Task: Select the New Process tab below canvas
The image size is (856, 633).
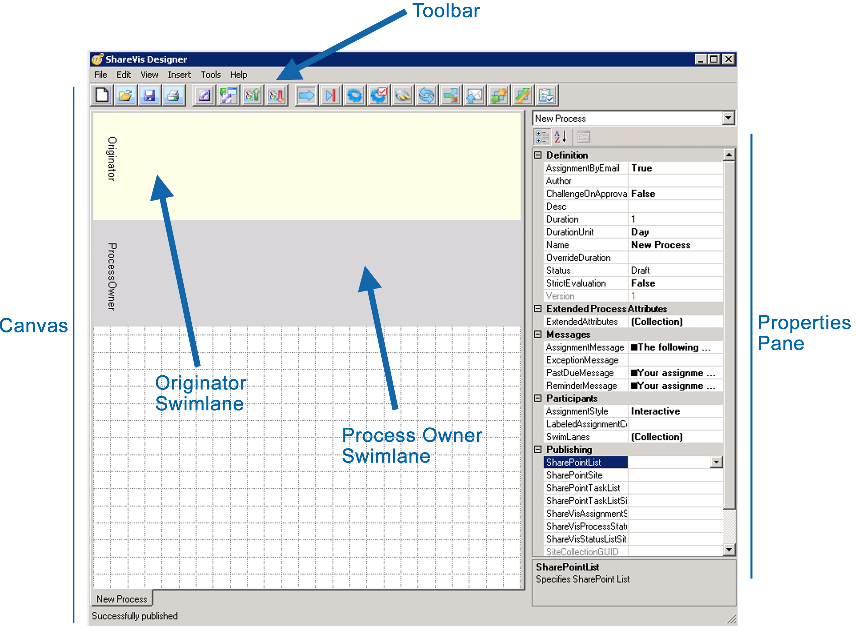Action: [x=122, y=599]
